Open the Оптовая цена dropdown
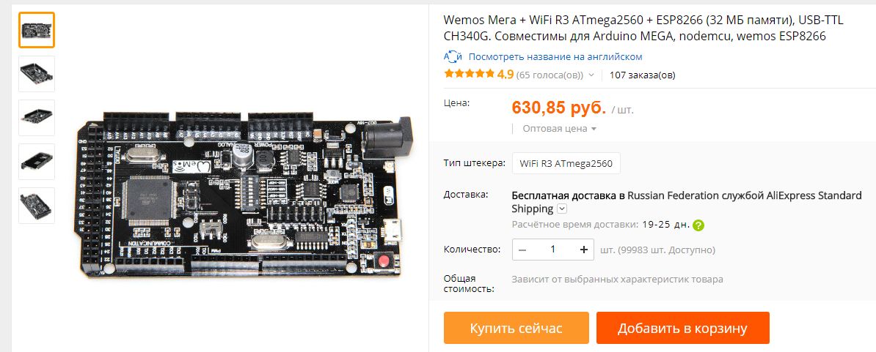The height and width of the screenshot is (352, 876). click(x=559, y=129)
